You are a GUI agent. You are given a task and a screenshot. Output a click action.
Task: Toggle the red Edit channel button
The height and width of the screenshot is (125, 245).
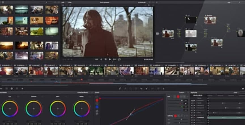(x=178, y=97)
